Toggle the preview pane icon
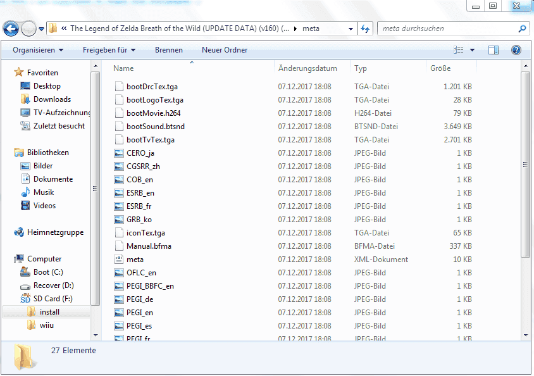Image resolution: width=534 pixels, height=376 pixels. [x=493, y=50]
